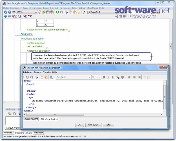
Task: Open Tabelle menu in the dialog
Action: pyautogui.click(x=47, y=72)
